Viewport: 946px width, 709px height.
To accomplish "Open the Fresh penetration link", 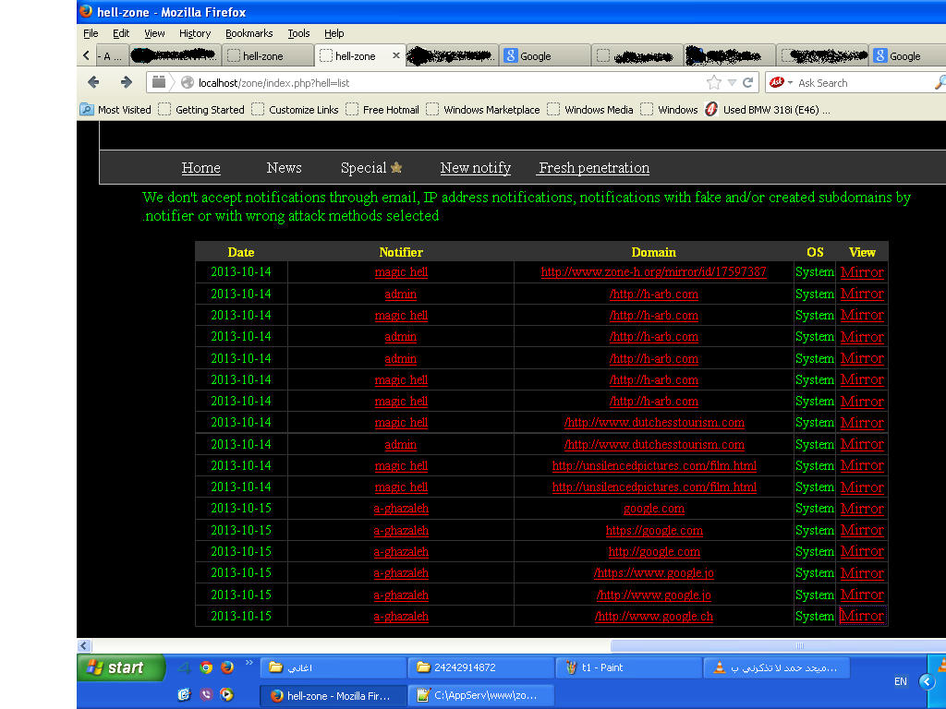I will [592, 168].
